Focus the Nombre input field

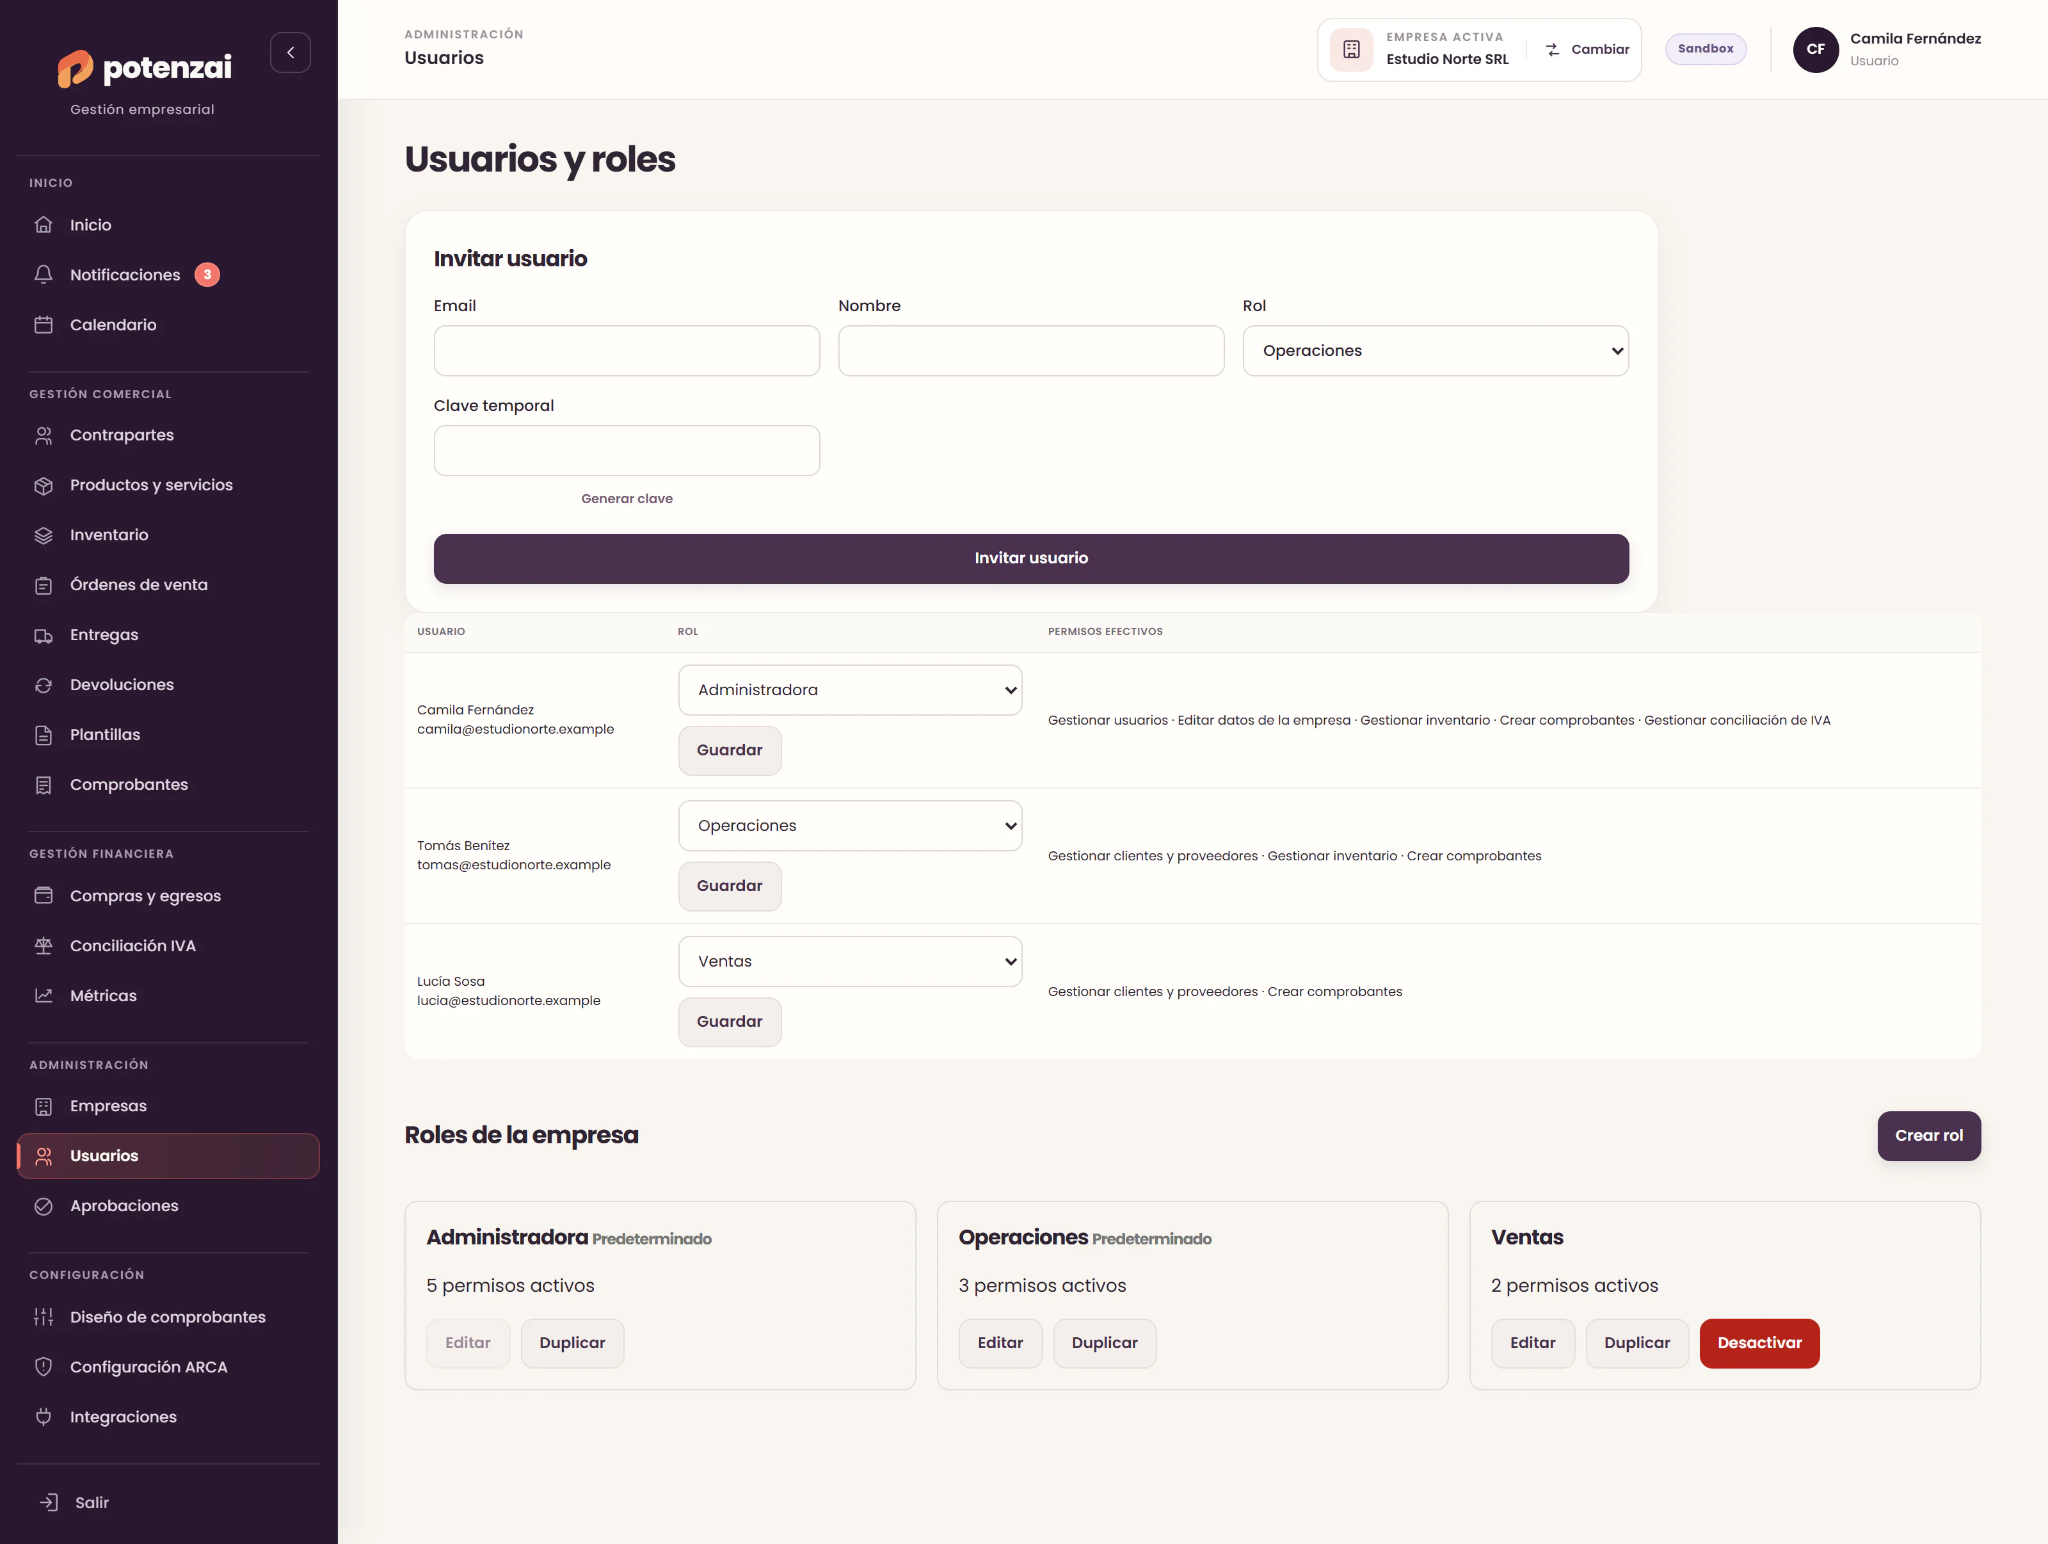tap(1030, 351)
